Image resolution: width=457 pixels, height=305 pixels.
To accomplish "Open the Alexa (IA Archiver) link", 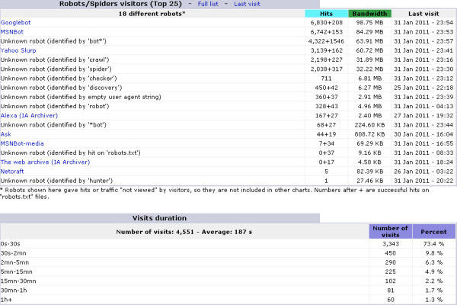I will click(x=29, y=116).
